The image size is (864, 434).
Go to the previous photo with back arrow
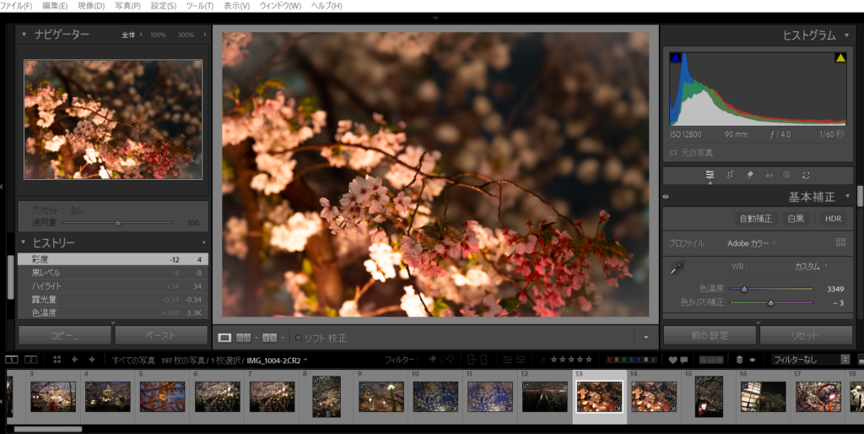pyautogui.click(x=75, y=360)
